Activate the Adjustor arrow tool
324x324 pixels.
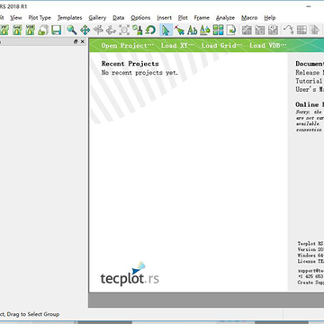(x=179, y=30)
